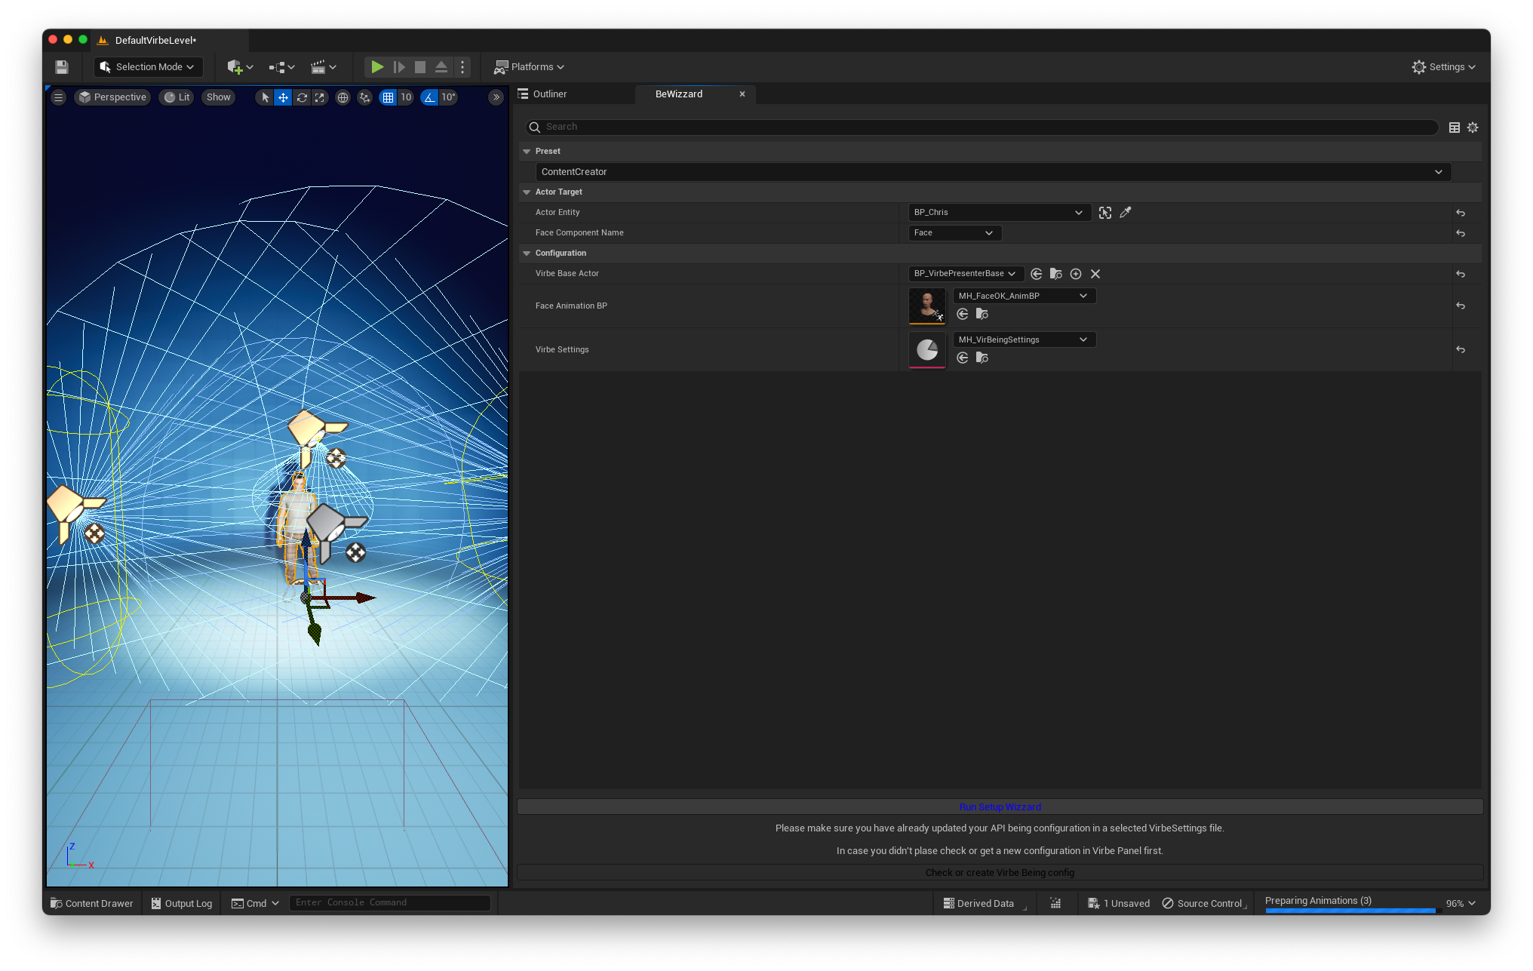Viewport: 1533px width, 971px height.
Task: Click the save level icon
Action: (62, 67)
